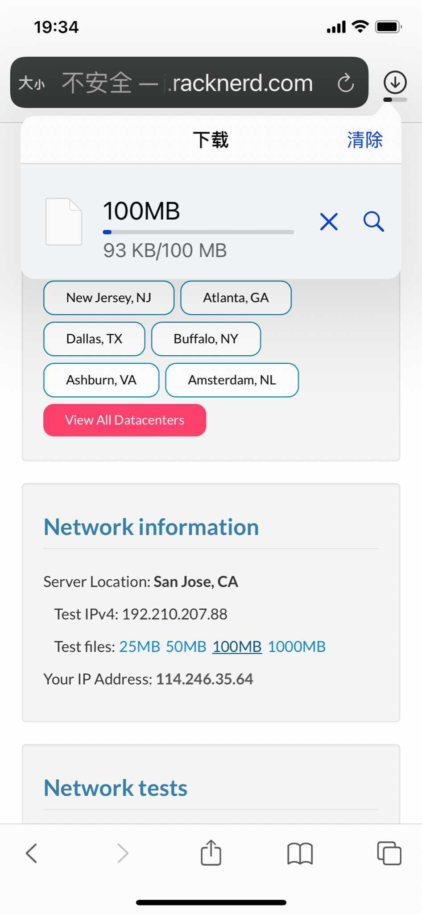The height and width of the screenshot is (914, 422).
Task: Choose the Buffalo, NY datacenter
Action: point(206,339)
